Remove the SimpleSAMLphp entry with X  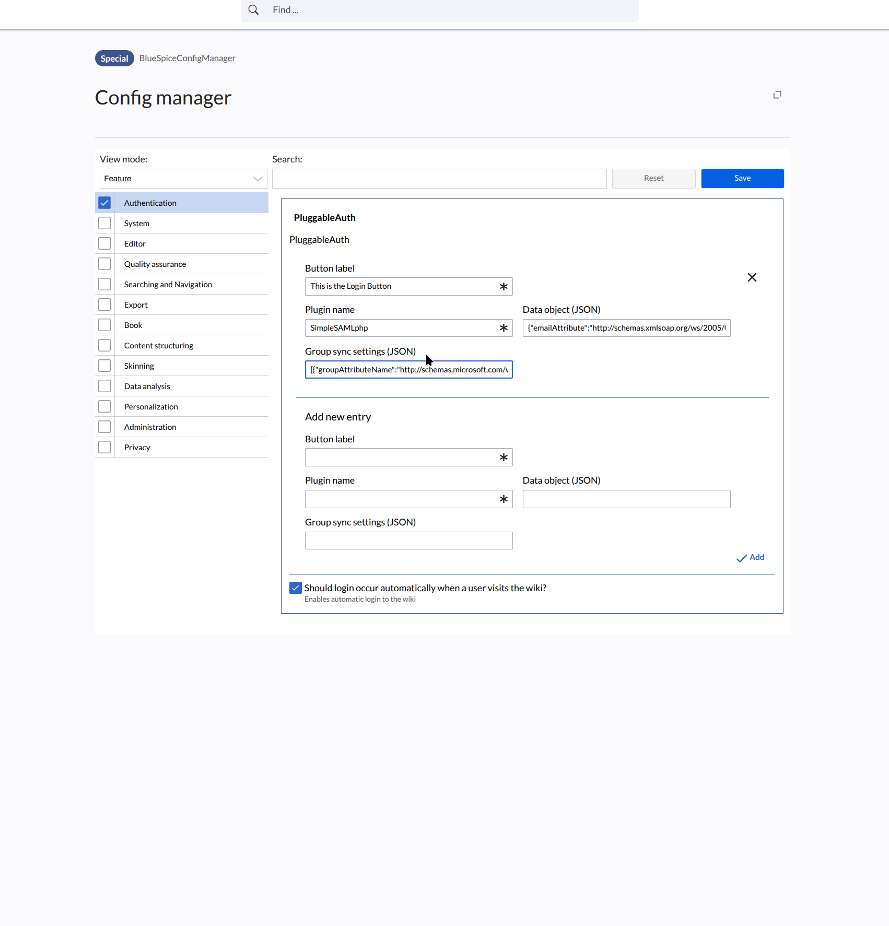pyautogui.click(x=752, y=277)
